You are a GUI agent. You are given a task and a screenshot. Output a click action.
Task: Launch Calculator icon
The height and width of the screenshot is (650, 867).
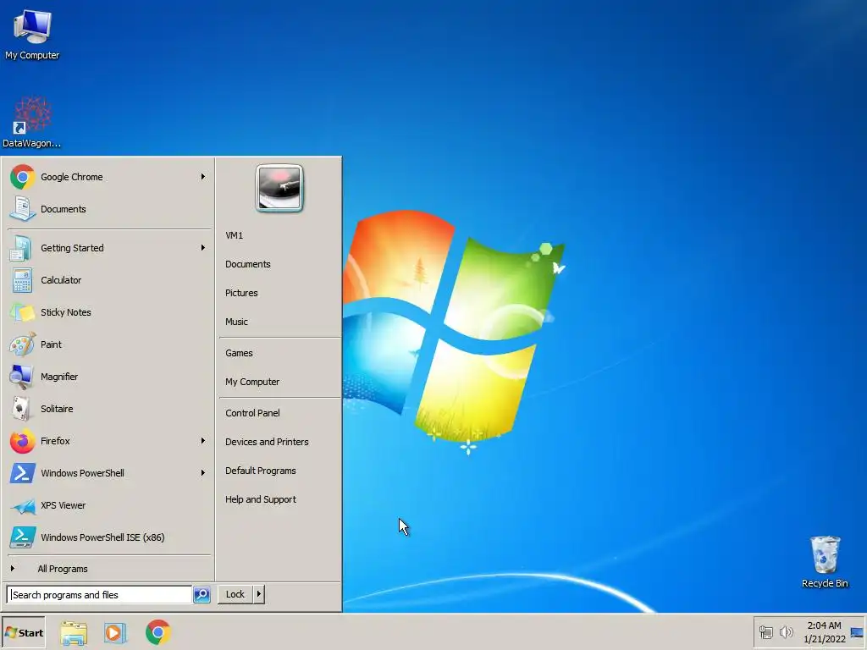point(22,280)
